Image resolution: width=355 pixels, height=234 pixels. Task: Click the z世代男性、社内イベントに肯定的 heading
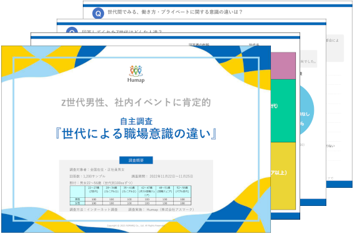pos(136,102)
